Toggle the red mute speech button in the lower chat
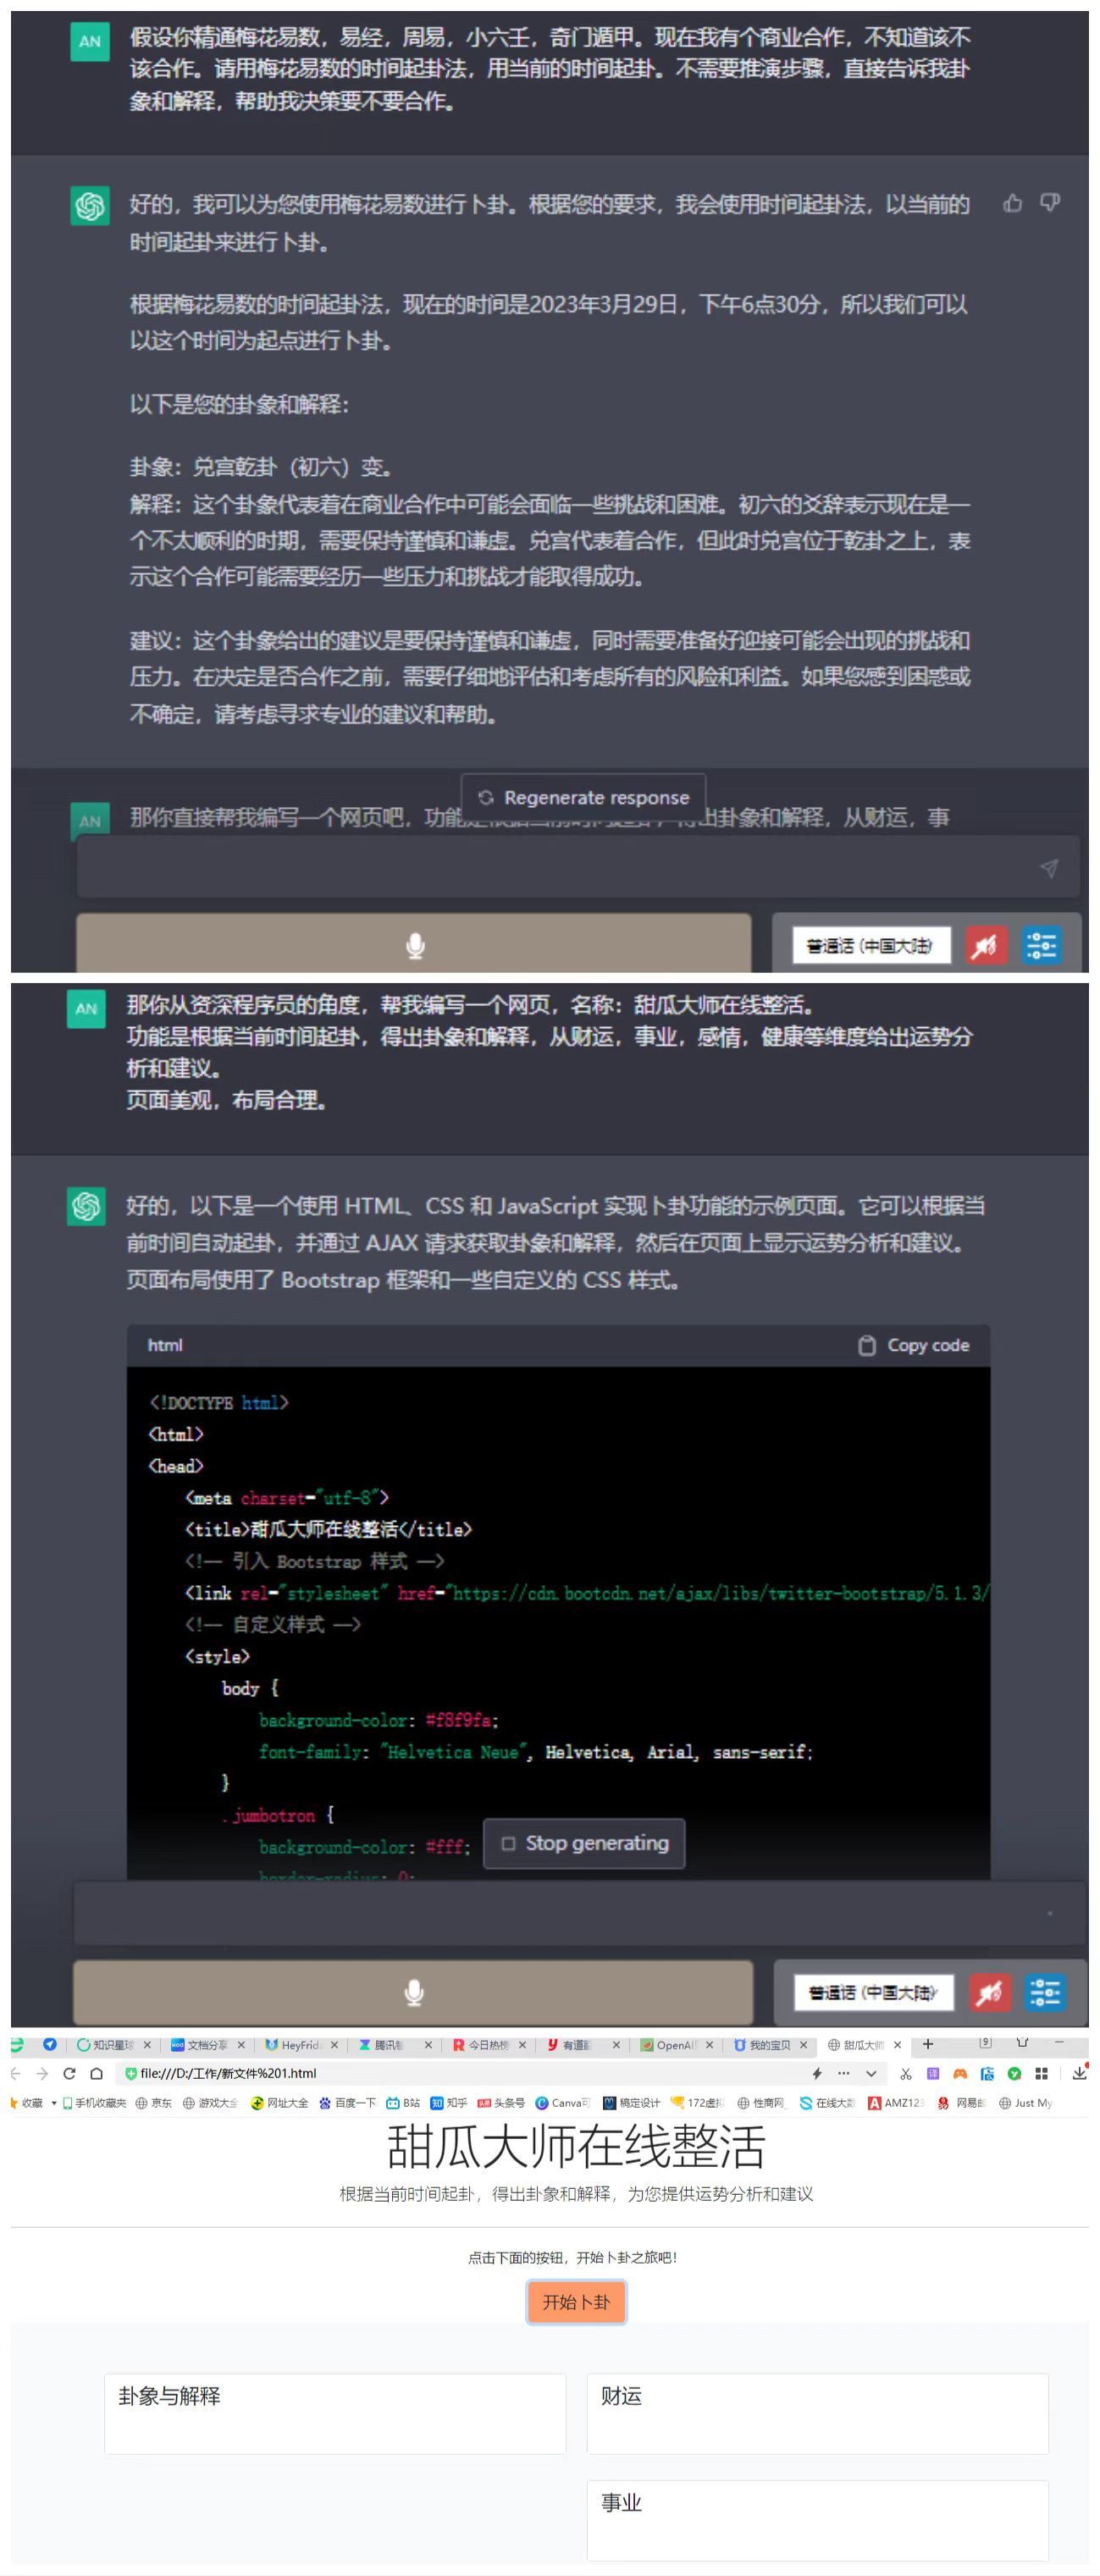 (988, 1992)
